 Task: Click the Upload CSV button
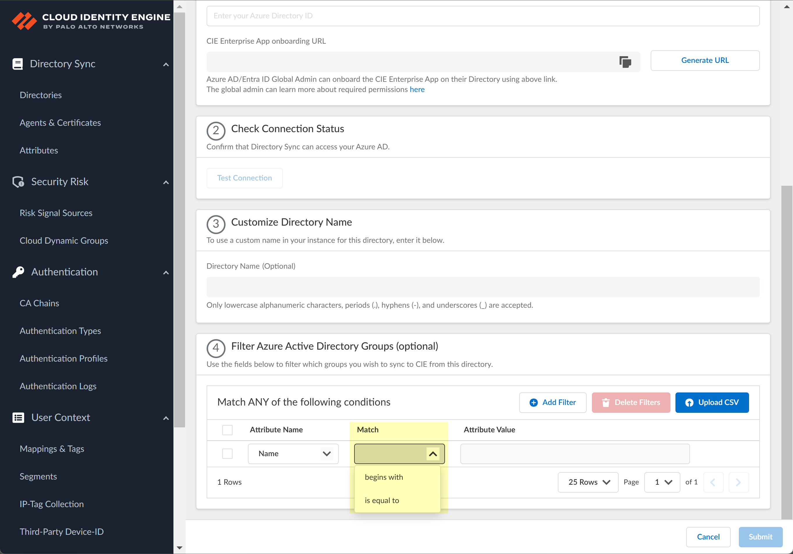712,402
